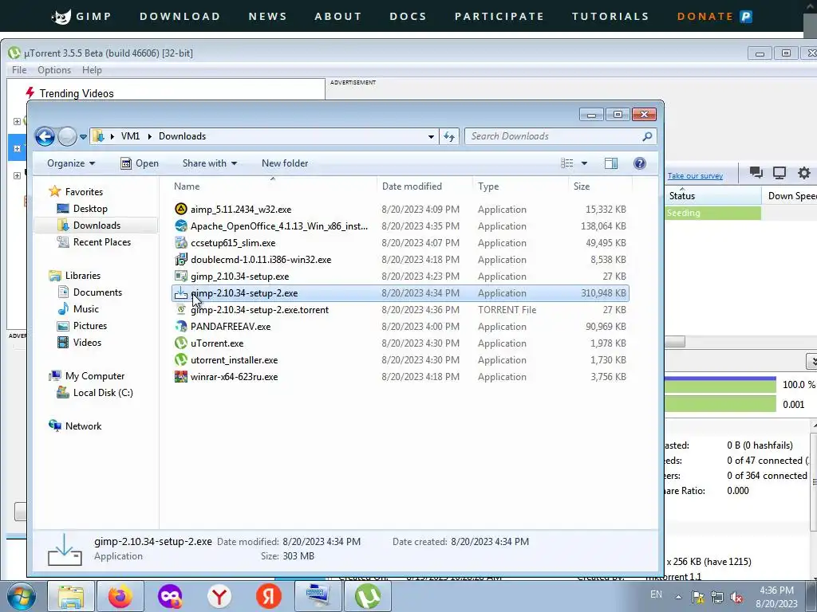Click the uTorrent horizontal scrollbar thumb

[675, 342]
